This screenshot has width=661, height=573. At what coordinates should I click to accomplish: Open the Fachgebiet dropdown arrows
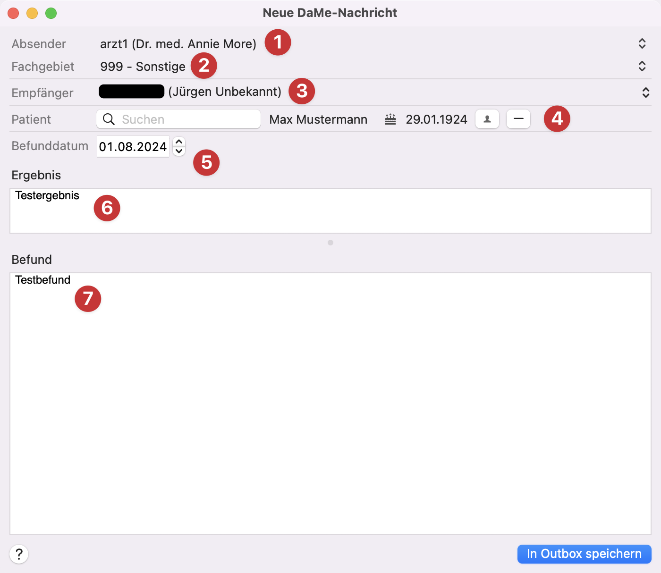[642, 66]
